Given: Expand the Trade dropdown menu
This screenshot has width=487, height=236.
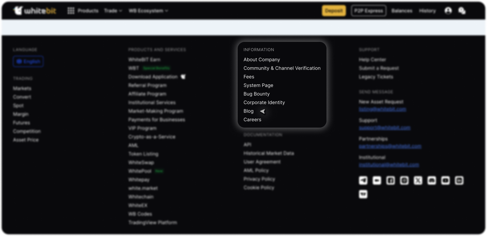Looking at the screenshot, I should (113, 11).
